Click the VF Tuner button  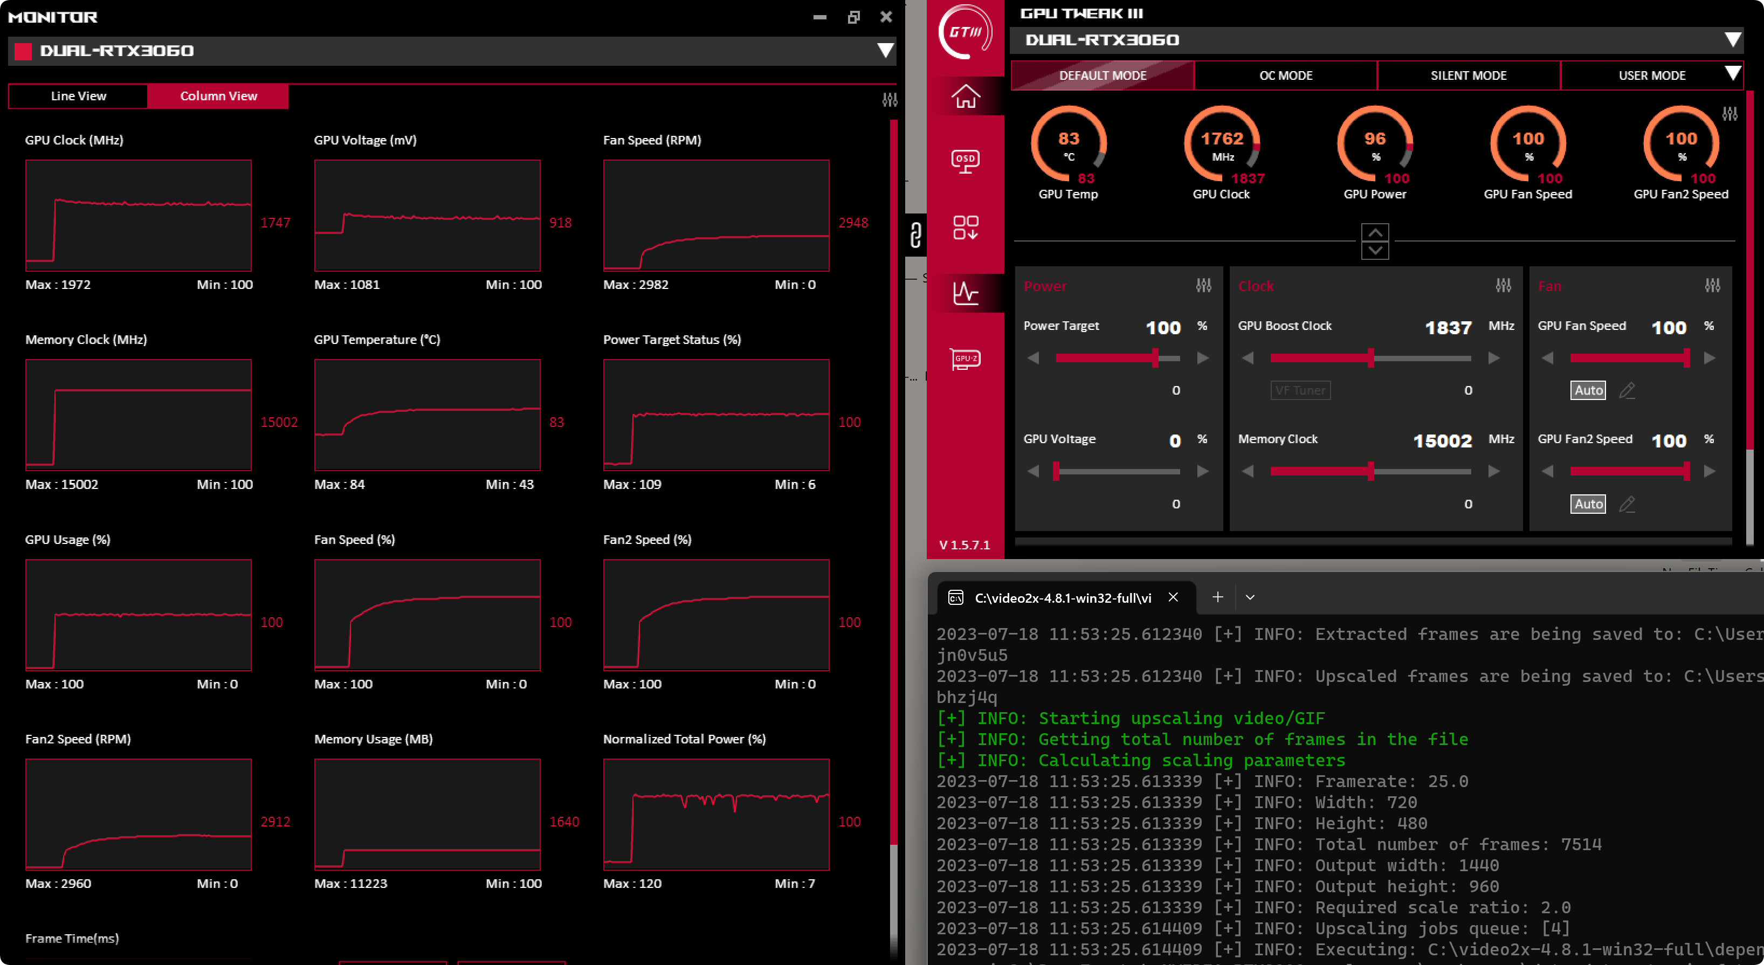point(1300,390)
